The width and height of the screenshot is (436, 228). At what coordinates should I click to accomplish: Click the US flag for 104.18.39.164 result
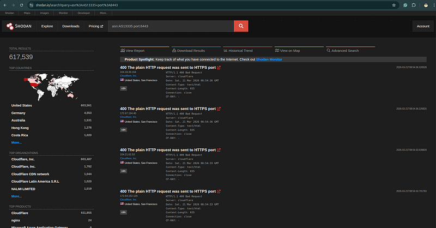(122, 80)
